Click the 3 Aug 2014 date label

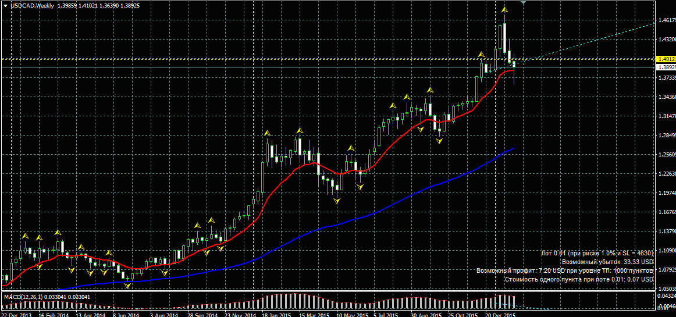tap(164, 315)
